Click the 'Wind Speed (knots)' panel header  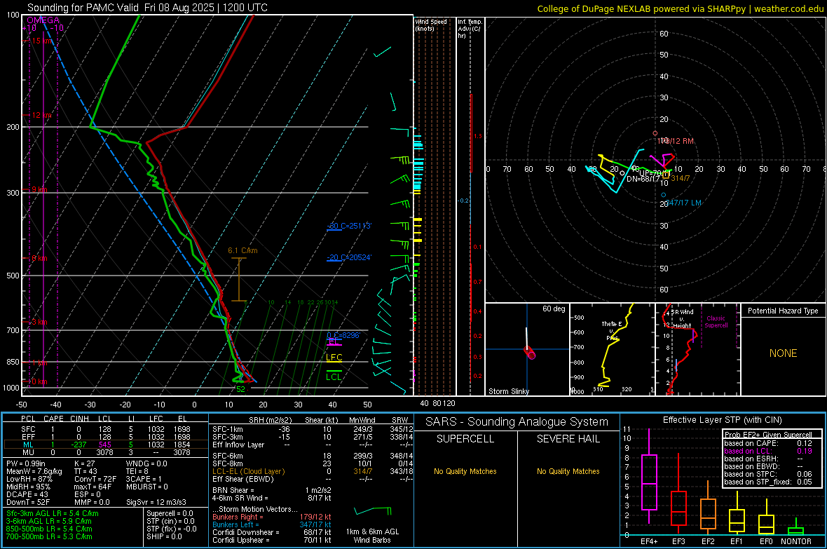(x=431, y=25)
